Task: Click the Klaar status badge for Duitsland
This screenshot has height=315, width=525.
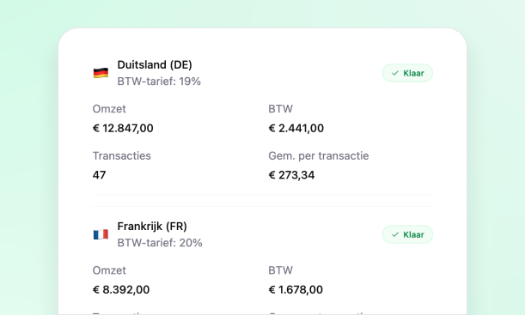Action: point(407,73)
